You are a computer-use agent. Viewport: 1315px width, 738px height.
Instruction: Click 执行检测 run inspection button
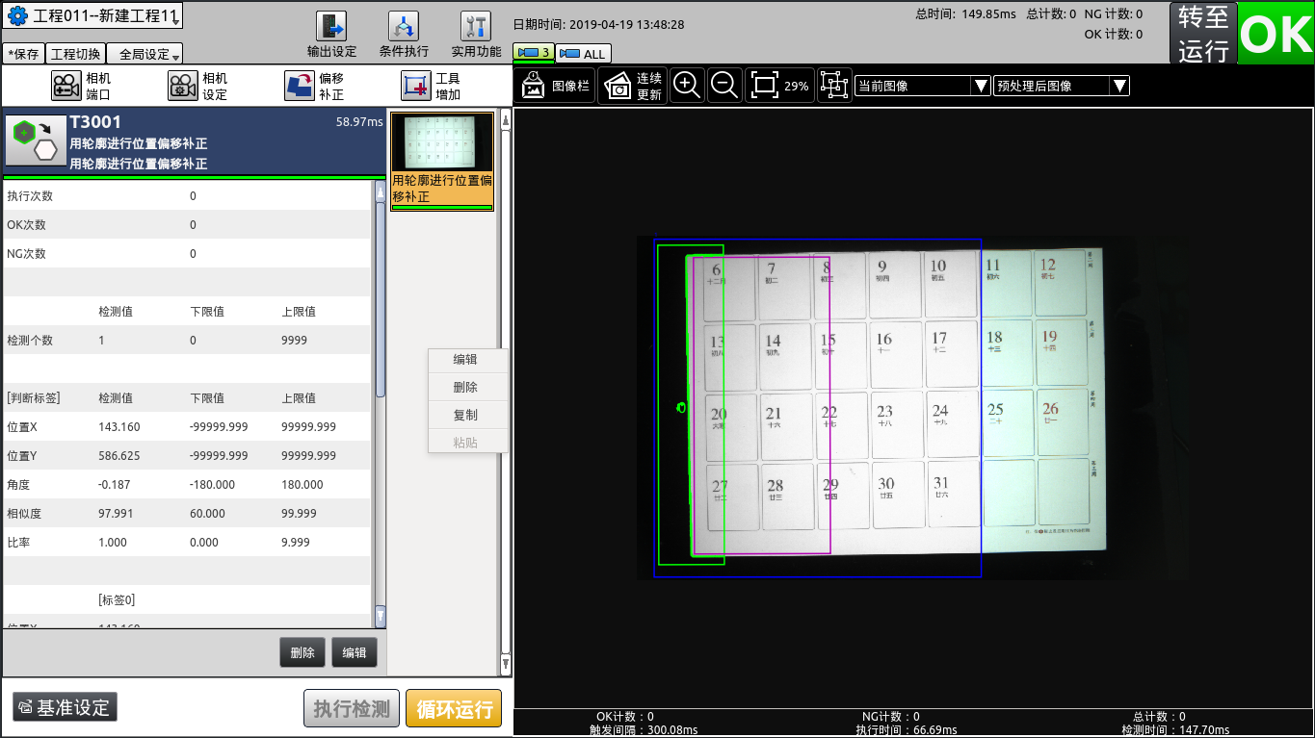[352, 709]
